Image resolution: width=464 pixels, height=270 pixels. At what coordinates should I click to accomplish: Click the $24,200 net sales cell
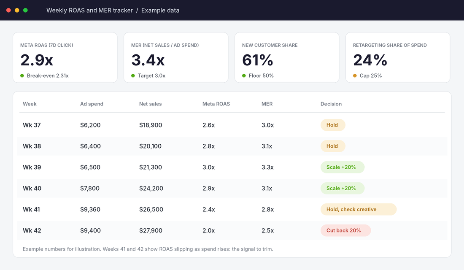pos(151,188)
